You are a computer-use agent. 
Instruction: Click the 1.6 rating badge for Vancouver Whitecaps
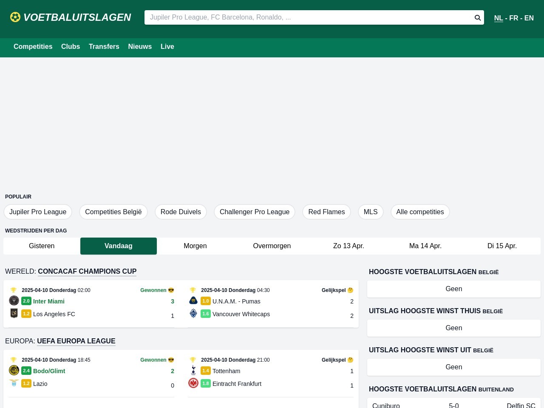coord(206,314)
